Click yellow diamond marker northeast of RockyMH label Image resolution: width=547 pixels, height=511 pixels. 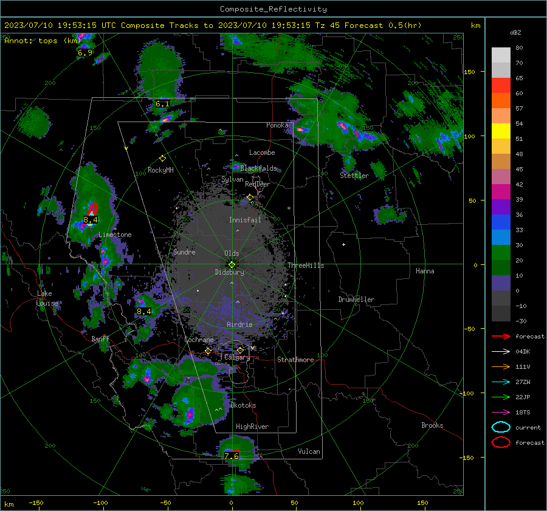(x=162, y=159)
